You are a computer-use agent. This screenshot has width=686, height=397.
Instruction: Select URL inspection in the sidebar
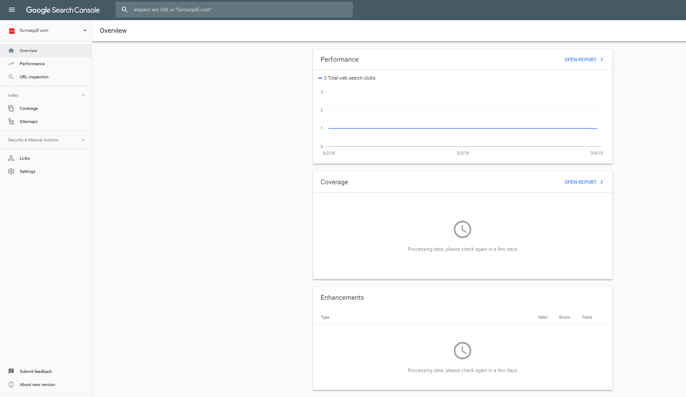click(x=46, y=77)
